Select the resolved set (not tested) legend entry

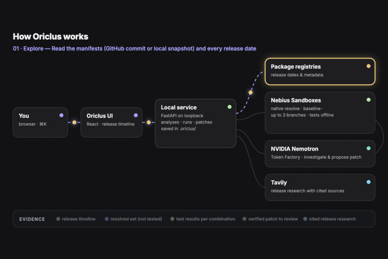pos(133,219)
